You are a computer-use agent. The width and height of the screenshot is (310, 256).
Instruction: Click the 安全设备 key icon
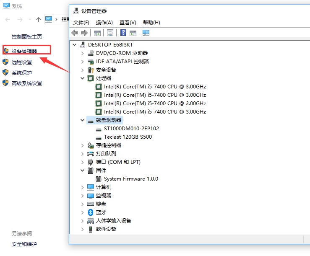tap(91, 70)
